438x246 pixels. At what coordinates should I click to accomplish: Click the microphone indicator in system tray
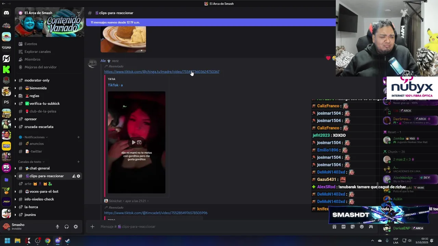[387, 241]
